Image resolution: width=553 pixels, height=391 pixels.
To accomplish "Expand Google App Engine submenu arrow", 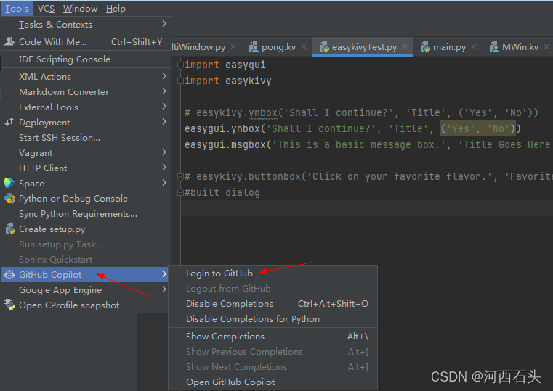I will pos(164,289).
